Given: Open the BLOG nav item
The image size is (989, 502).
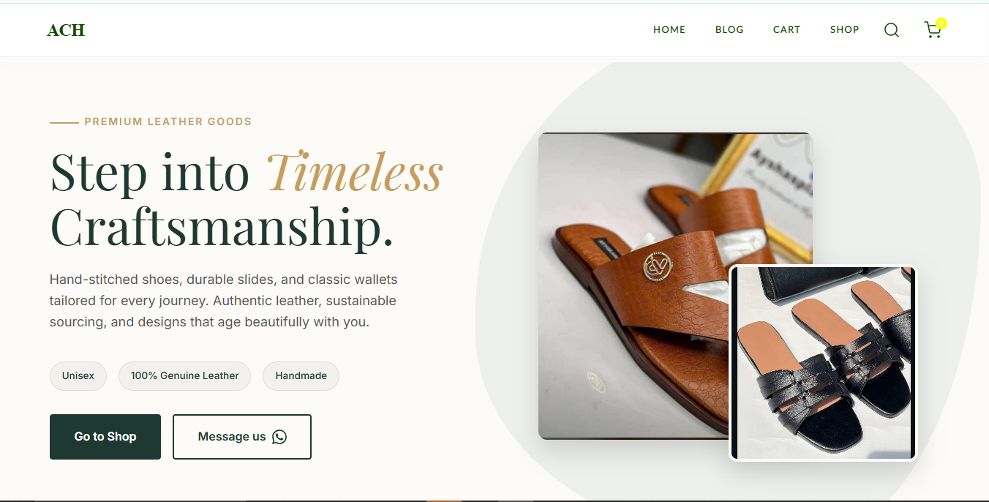Looking at the screenshot, I should point(729,30).
